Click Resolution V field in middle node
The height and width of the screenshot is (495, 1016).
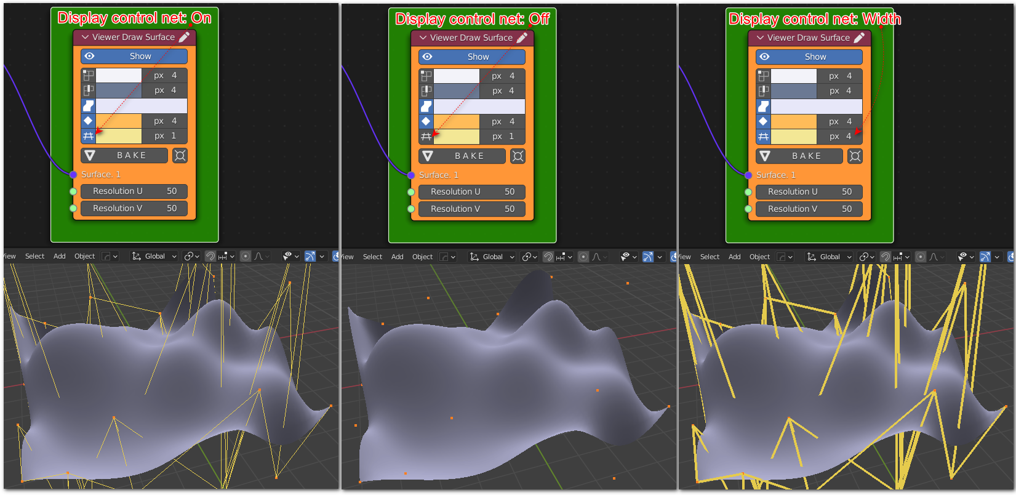click(472, 209)
